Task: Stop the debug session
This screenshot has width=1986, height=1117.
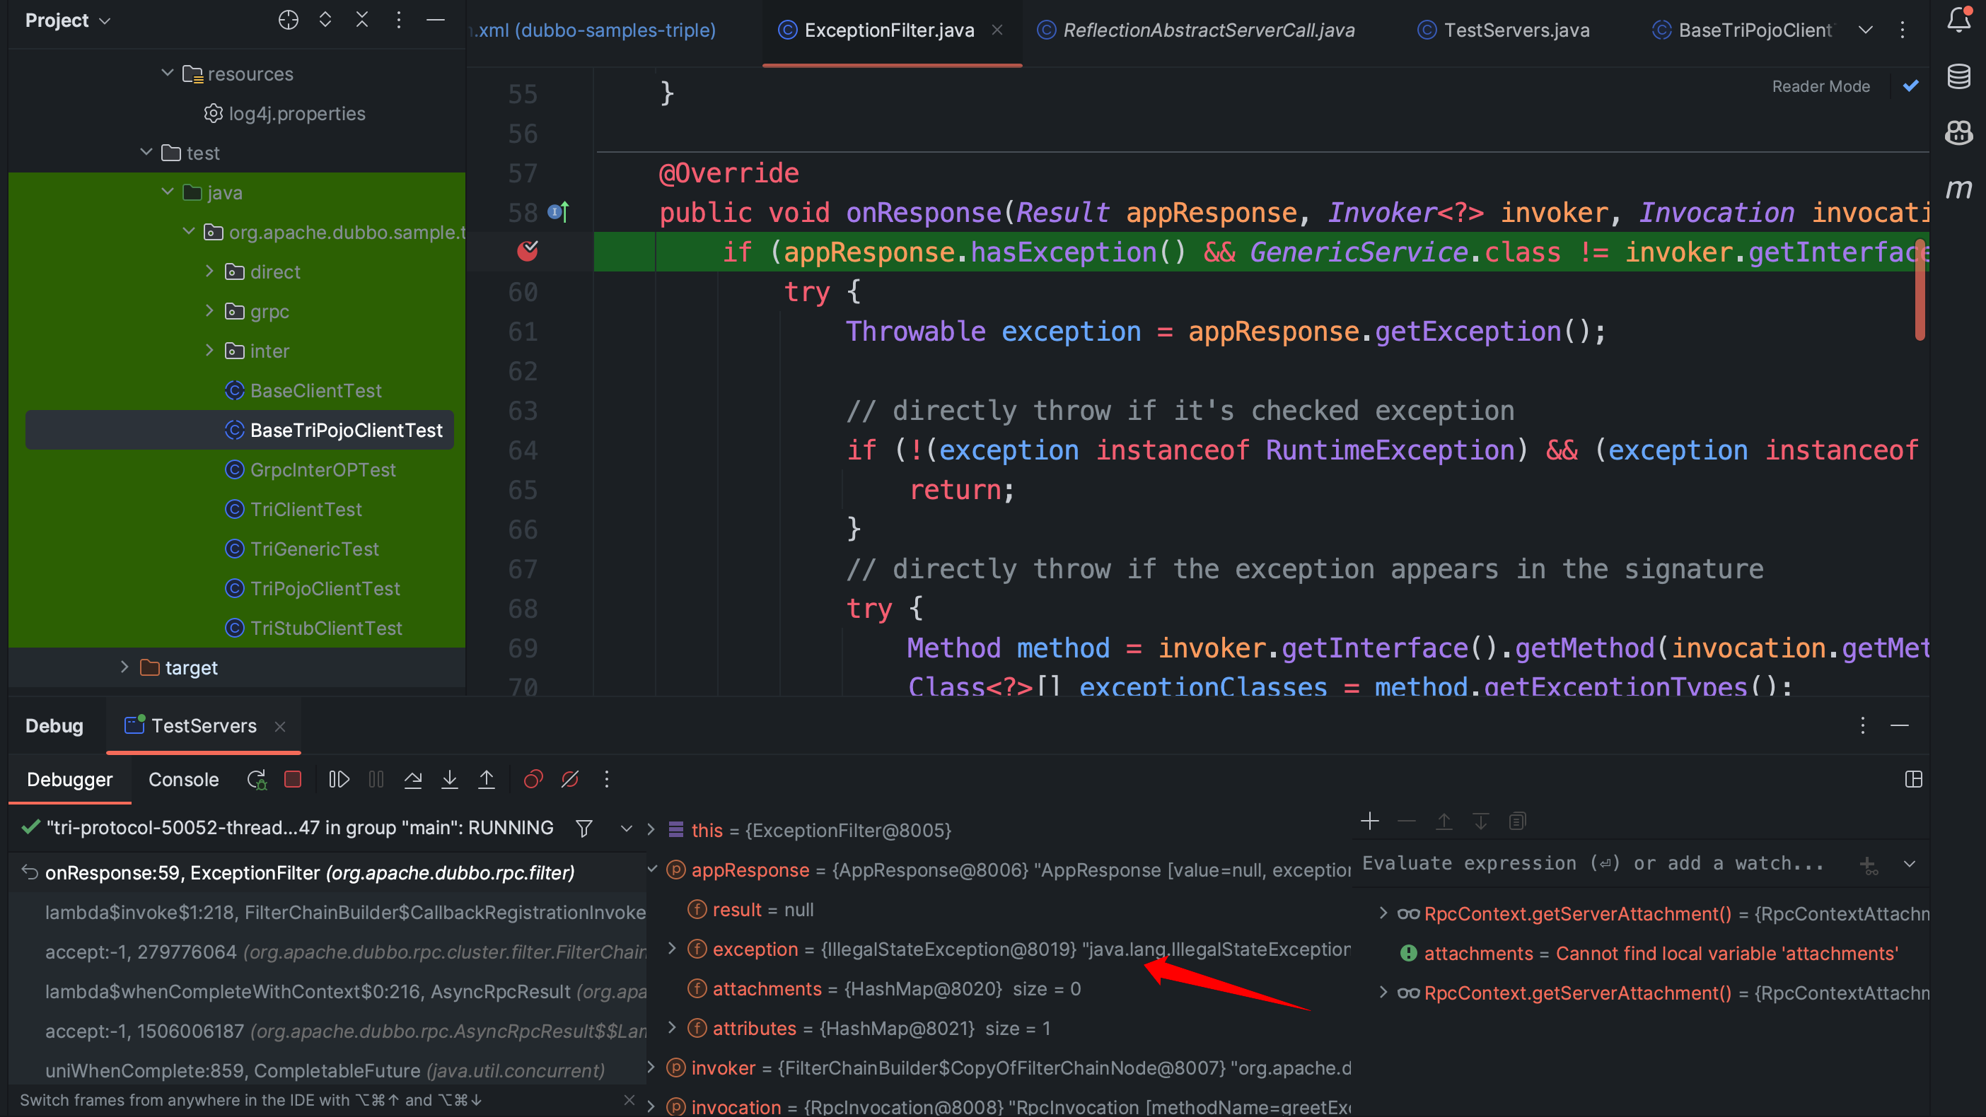Action: point(293,779)
